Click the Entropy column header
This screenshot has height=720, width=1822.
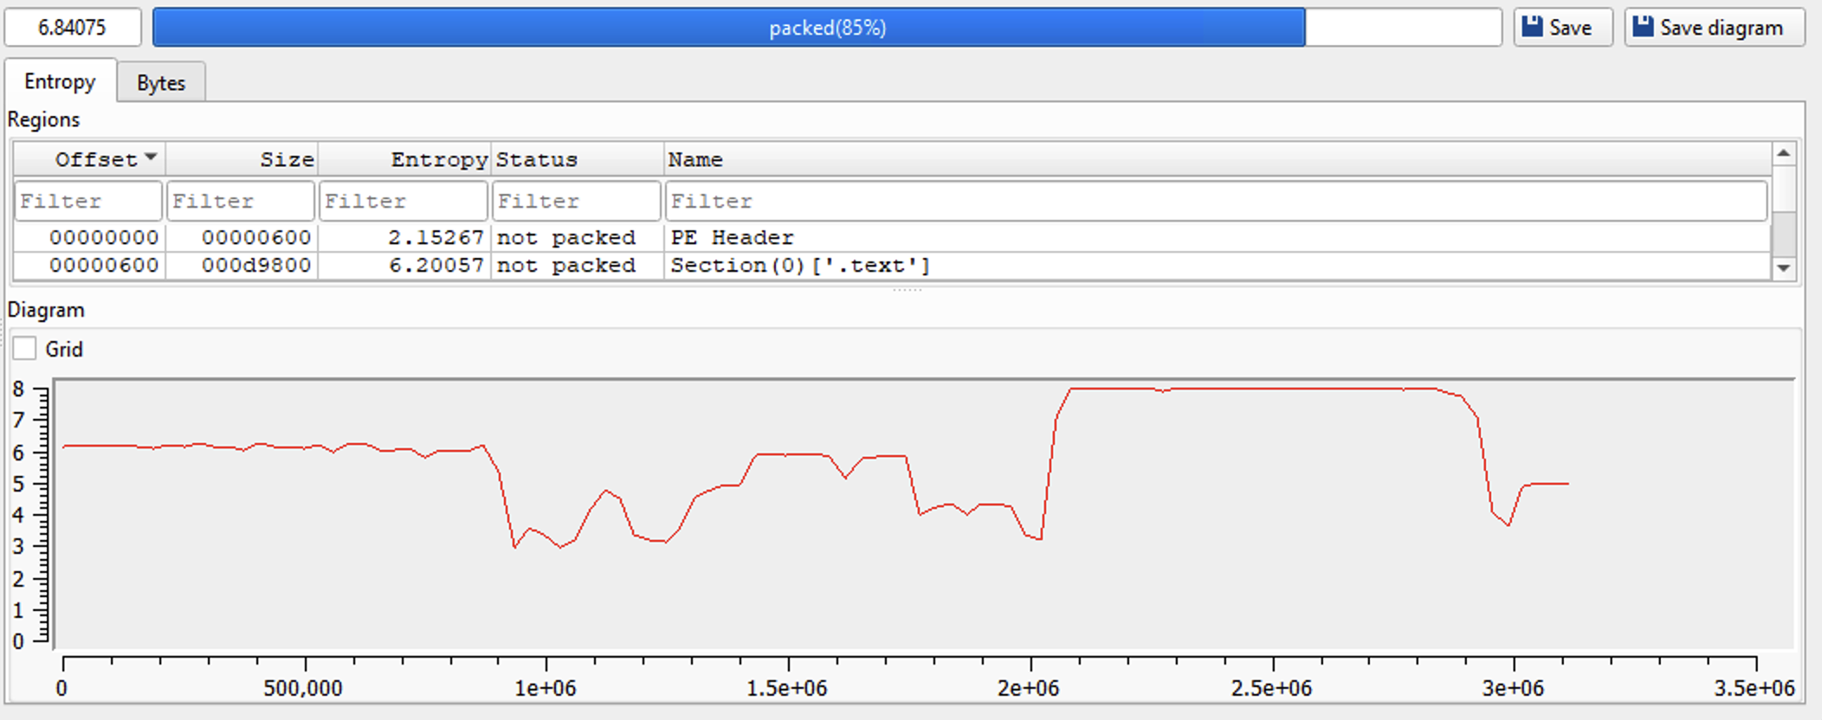tap(404, 160)
